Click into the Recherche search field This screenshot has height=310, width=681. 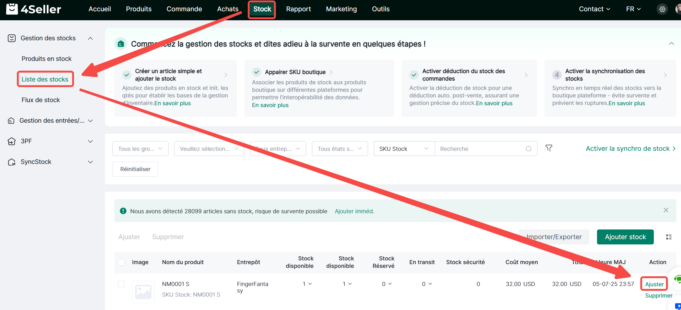coord(479,149)
